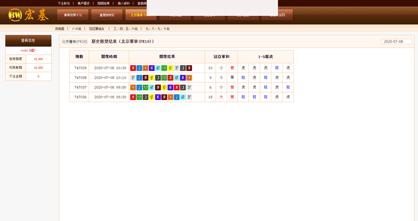Click first red ball 8 in row 747039
The image size is (418, 221).
(133, 68)
